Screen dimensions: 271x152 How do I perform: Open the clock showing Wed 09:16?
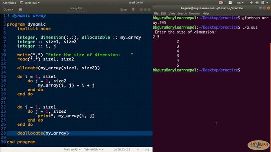click(135, 3)
